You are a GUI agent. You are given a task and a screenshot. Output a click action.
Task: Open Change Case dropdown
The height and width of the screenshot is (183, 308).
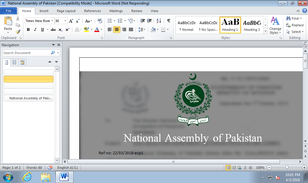89,21
